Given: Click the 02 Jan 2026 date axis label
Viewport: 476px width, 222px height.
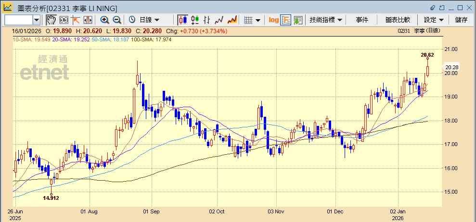Looking at the screenshot, I should (x=398, y=214).
